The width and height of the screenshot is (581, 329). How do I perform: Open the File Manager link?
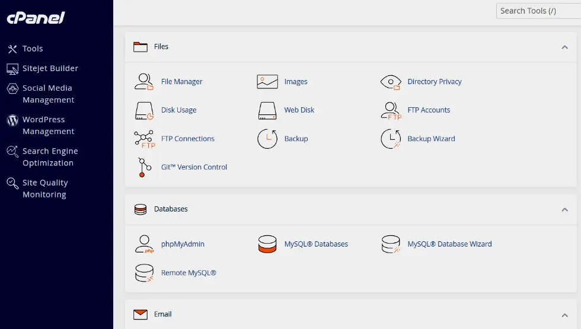coord(181,82)
